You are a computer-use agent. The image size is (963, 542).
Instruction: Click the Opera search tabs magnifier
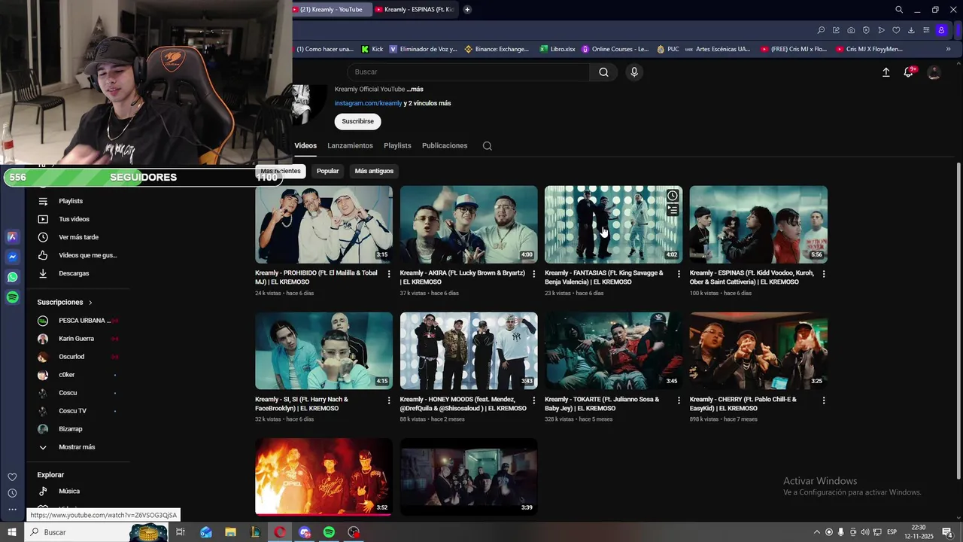point(899,10)
